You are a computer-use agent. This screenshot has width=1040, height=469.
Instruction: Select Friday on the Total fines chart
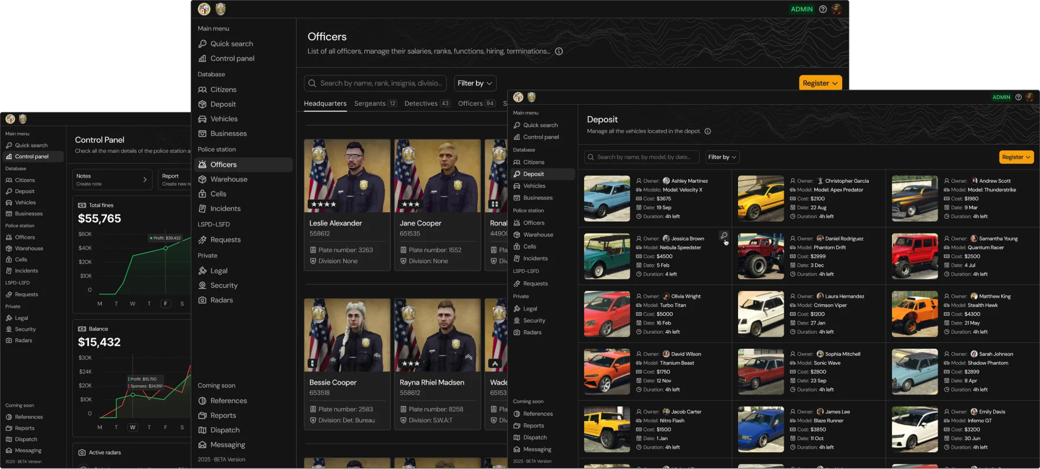tap(165, 304)
